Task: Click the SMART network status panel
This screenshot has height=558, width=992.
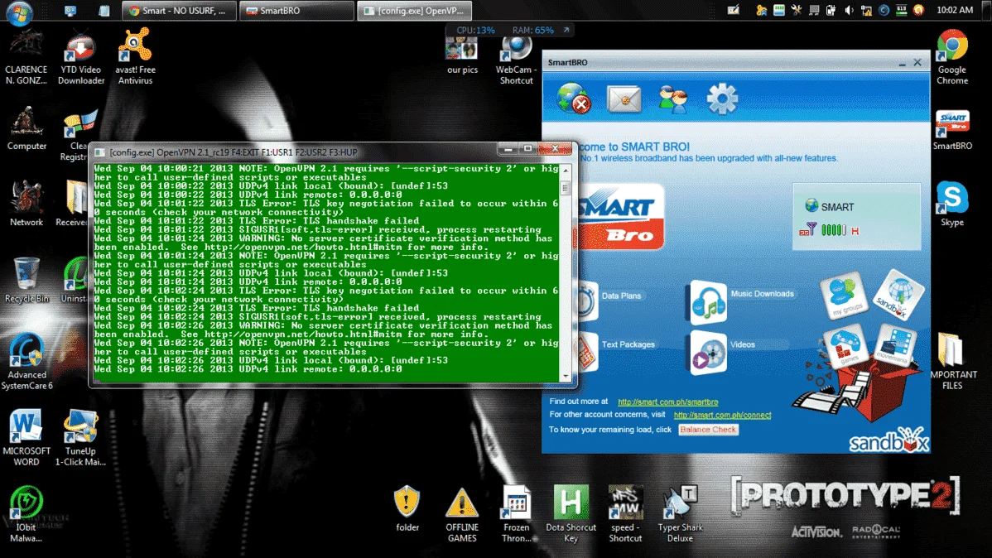Action: (x=856, y=217)
